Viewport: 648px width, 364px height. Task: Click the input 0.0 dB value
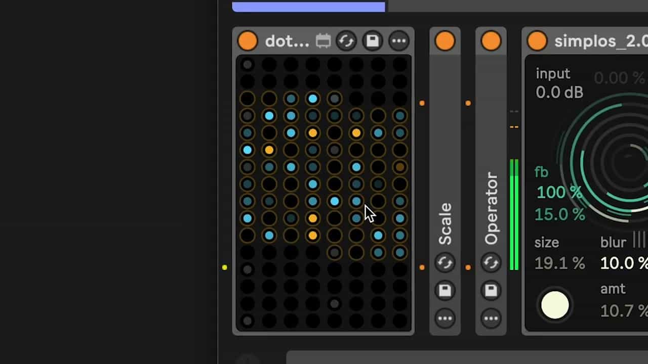[x=559, y=93]
